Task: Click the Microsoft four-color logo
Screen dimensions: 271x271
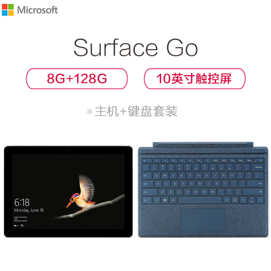Action: [x=8, y=10]
